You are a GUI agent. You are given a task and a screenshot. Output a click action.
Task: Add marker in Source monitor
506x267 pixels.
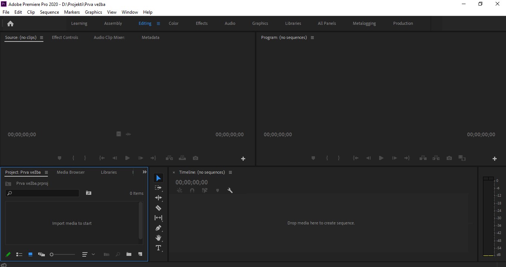pos(59,158)
